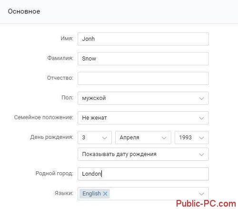Select the English language tag label

click(x=91, y=194)
